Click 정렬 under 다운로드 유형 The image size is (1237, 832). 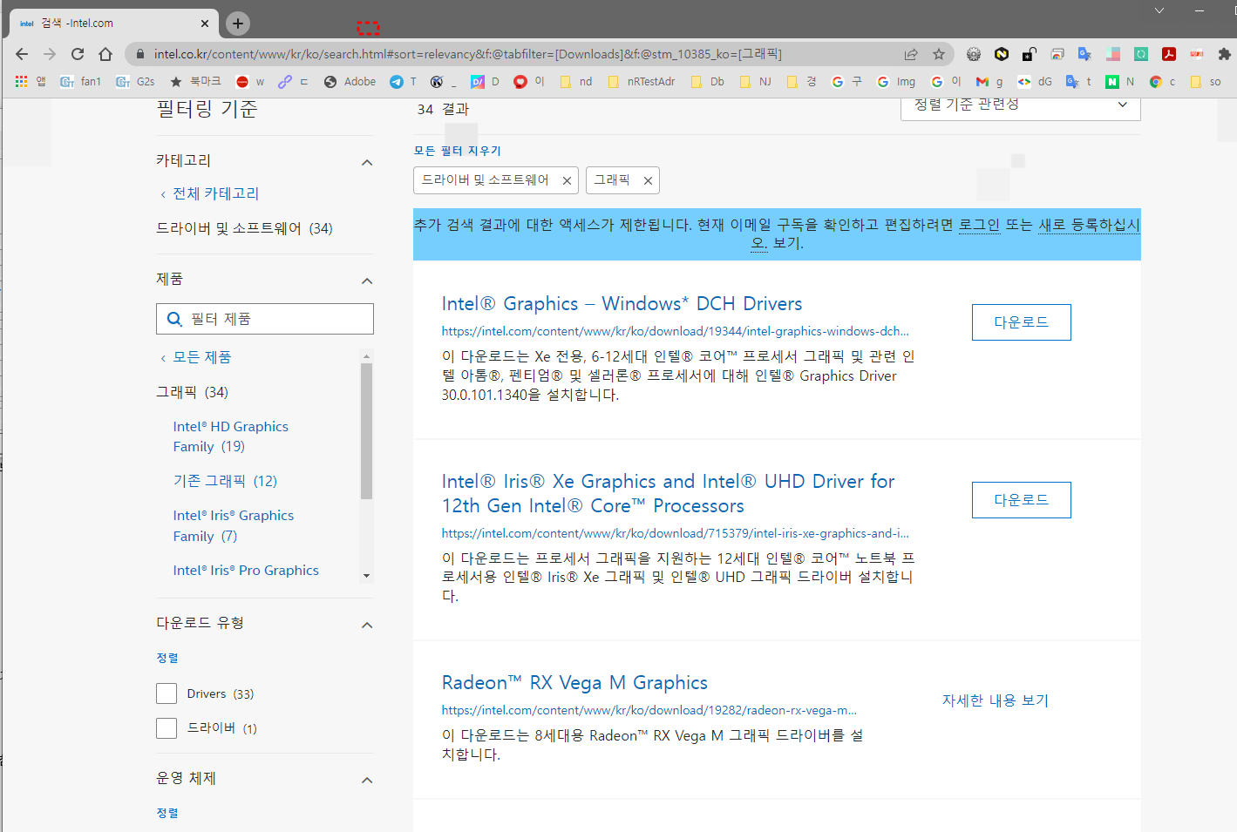pos(167,658)
